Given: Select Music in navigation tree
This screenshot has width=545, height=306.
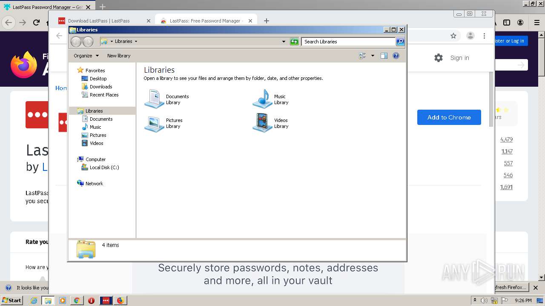Looking at the screenshot, I should pos(95,127).
